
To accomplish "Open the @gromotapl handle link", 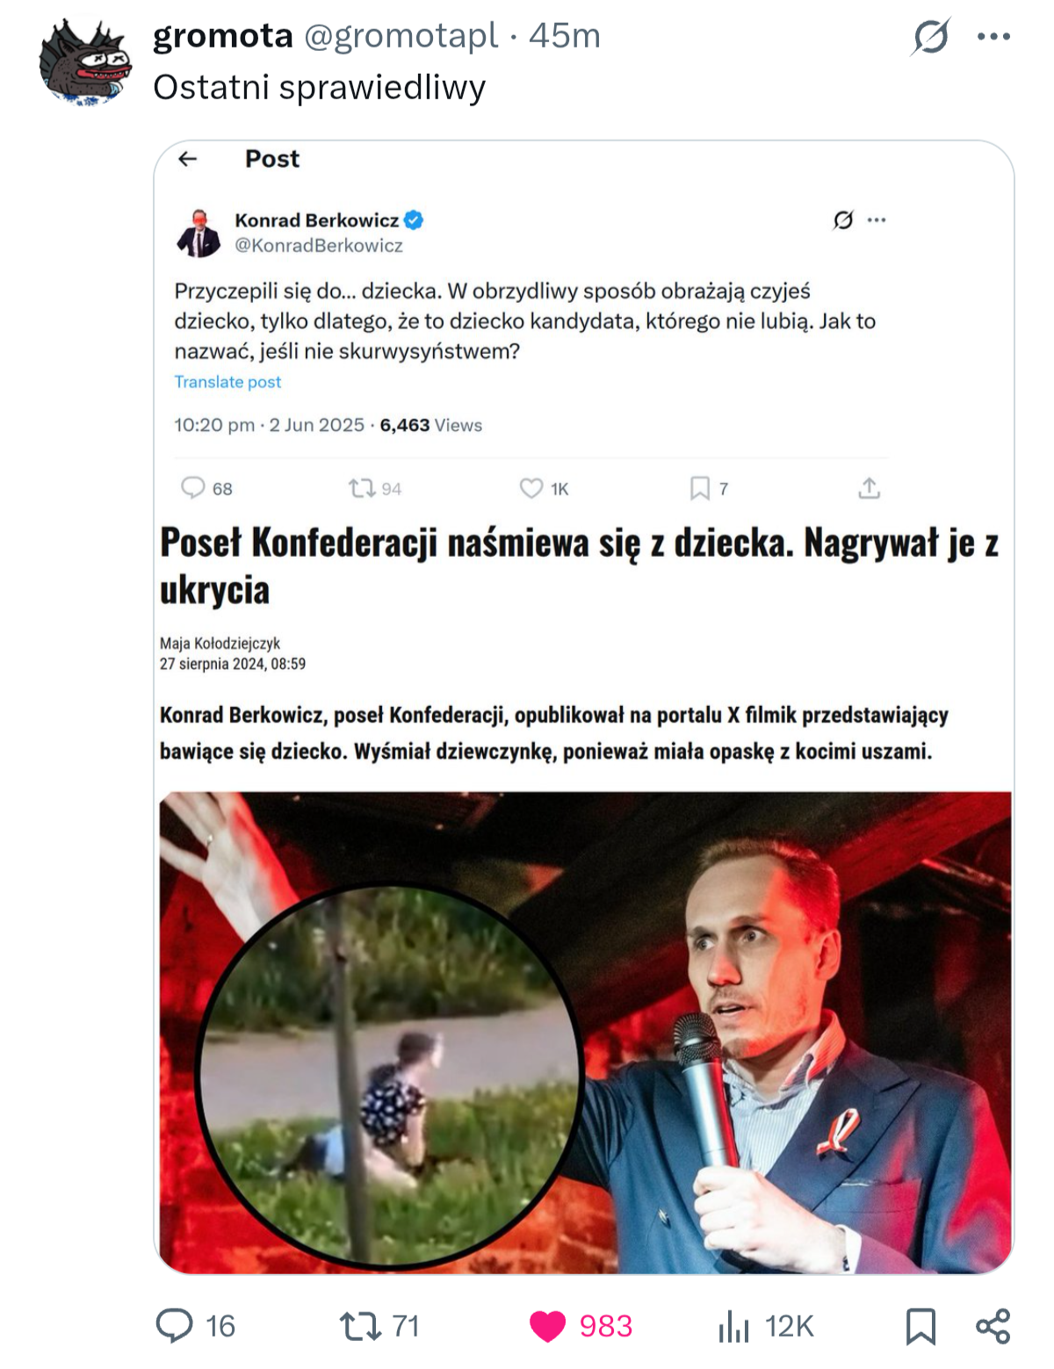I will click(x=401, y=36).
